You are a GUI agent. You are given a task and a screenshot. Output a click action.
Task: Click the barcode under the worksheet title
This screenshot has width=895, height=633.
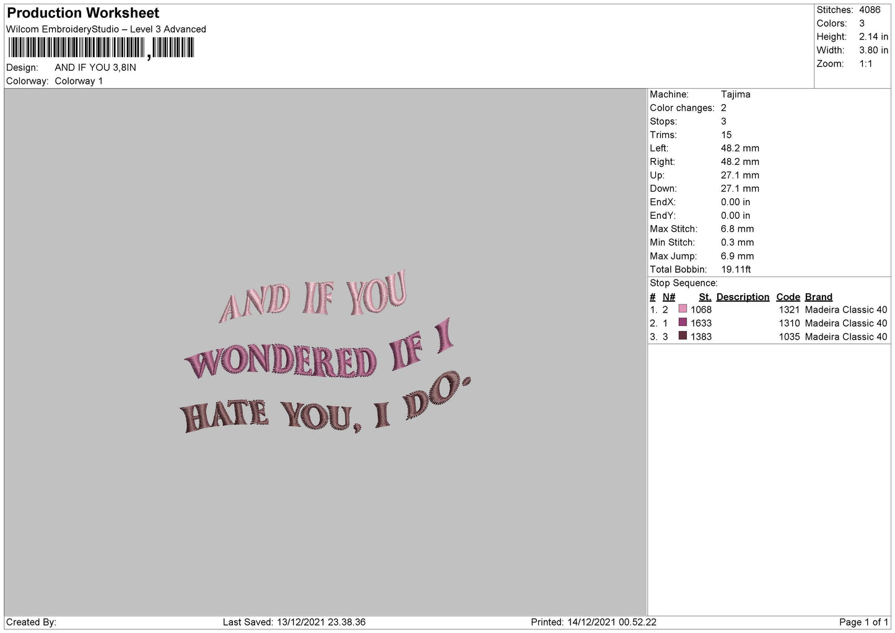coord(101,48)
